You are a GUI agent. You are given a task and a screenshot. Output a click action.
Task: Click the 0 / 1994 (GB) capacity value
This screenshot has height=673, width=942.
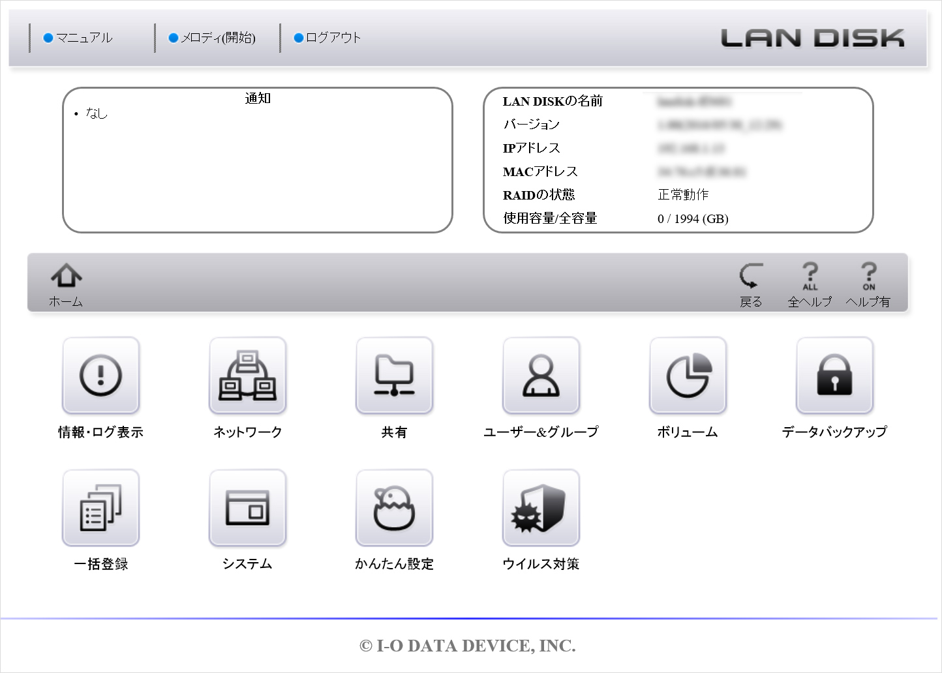point(693,219)
